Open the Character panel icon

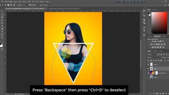point(144,27)
